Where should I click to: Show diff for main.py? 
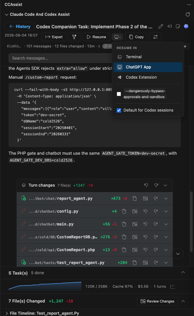coord(135,224)
